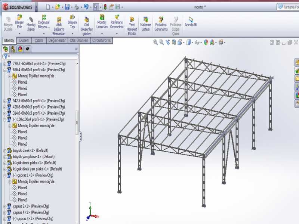
Task: Expand the büyük direk<1> tree node
Action: tap(4, 150)
